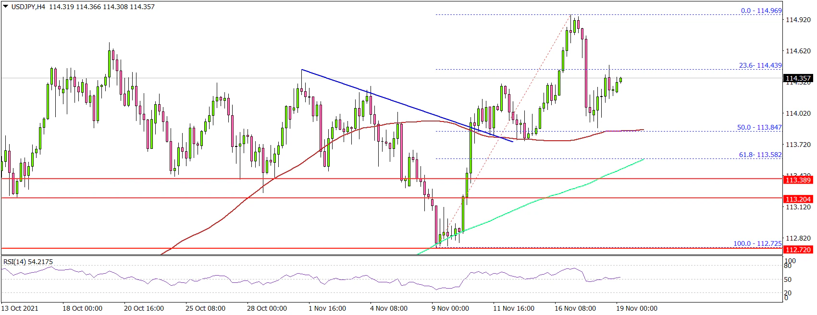
Task: Select the Fibonacci 0.0 - 114.969 label
Action: 761,11
